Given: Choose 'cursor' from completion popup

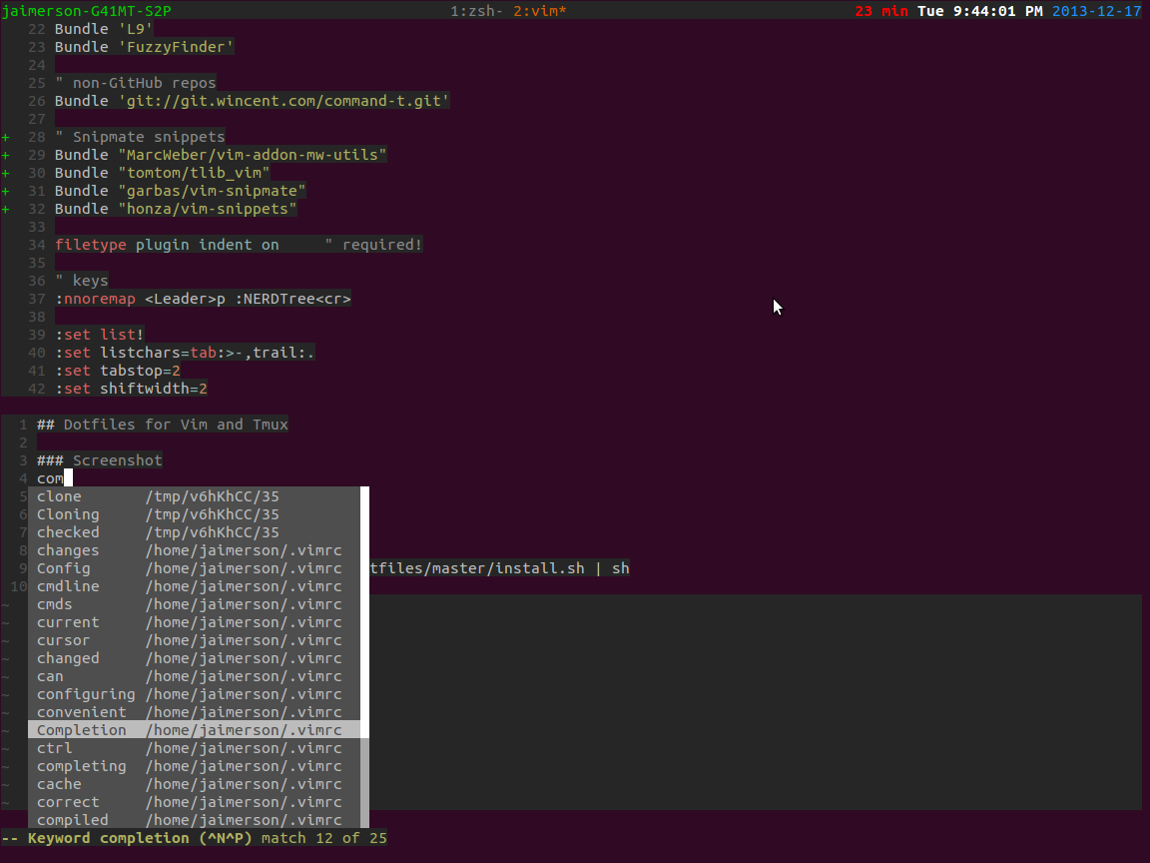Looking at the screenshot, I should (195, 640).
